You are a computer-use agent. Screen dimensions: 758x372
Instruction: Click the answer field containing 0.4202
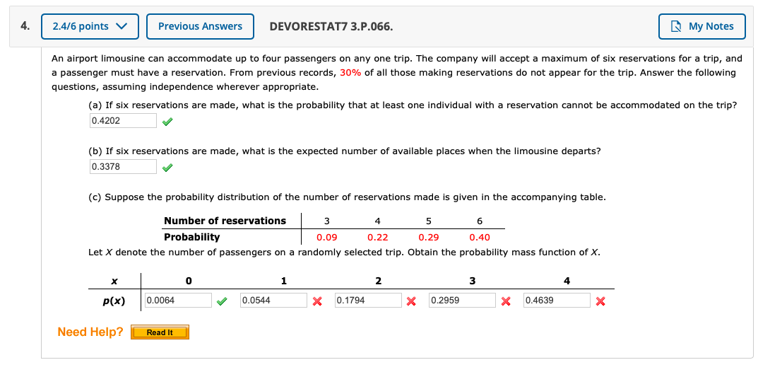pyautogui.click(x=123, y=121)
